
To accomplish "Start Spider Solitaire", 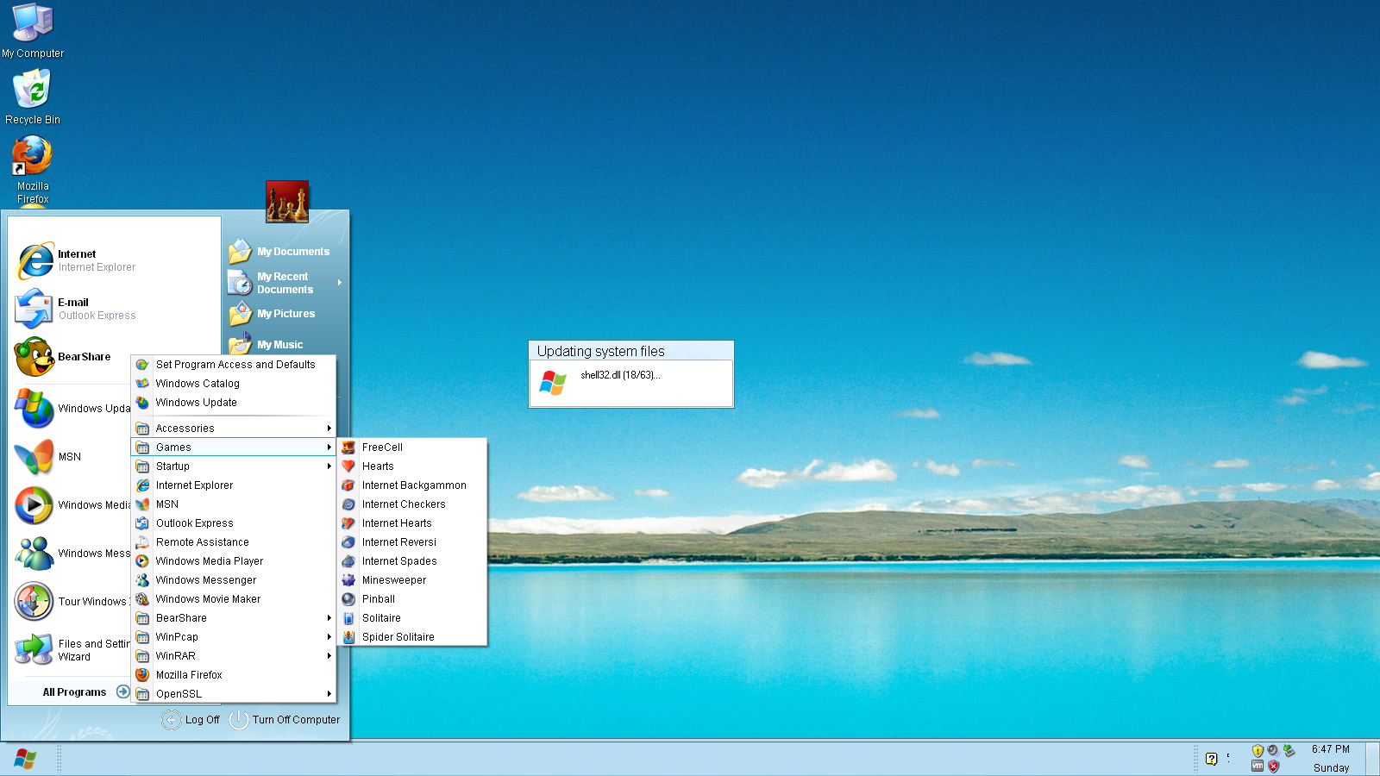I will (412, 637).
